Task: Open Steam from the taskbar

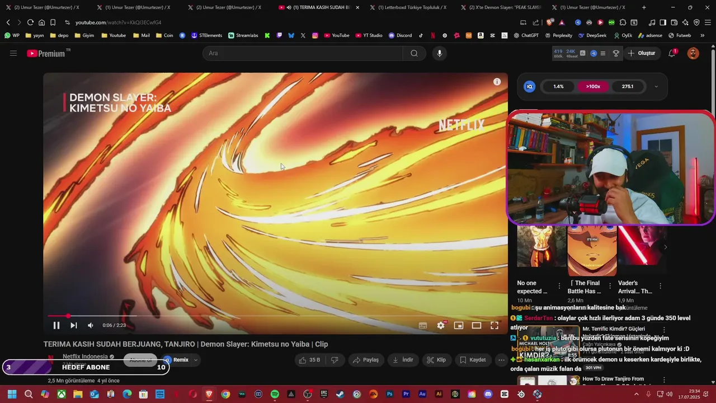Action: point(340,395)
